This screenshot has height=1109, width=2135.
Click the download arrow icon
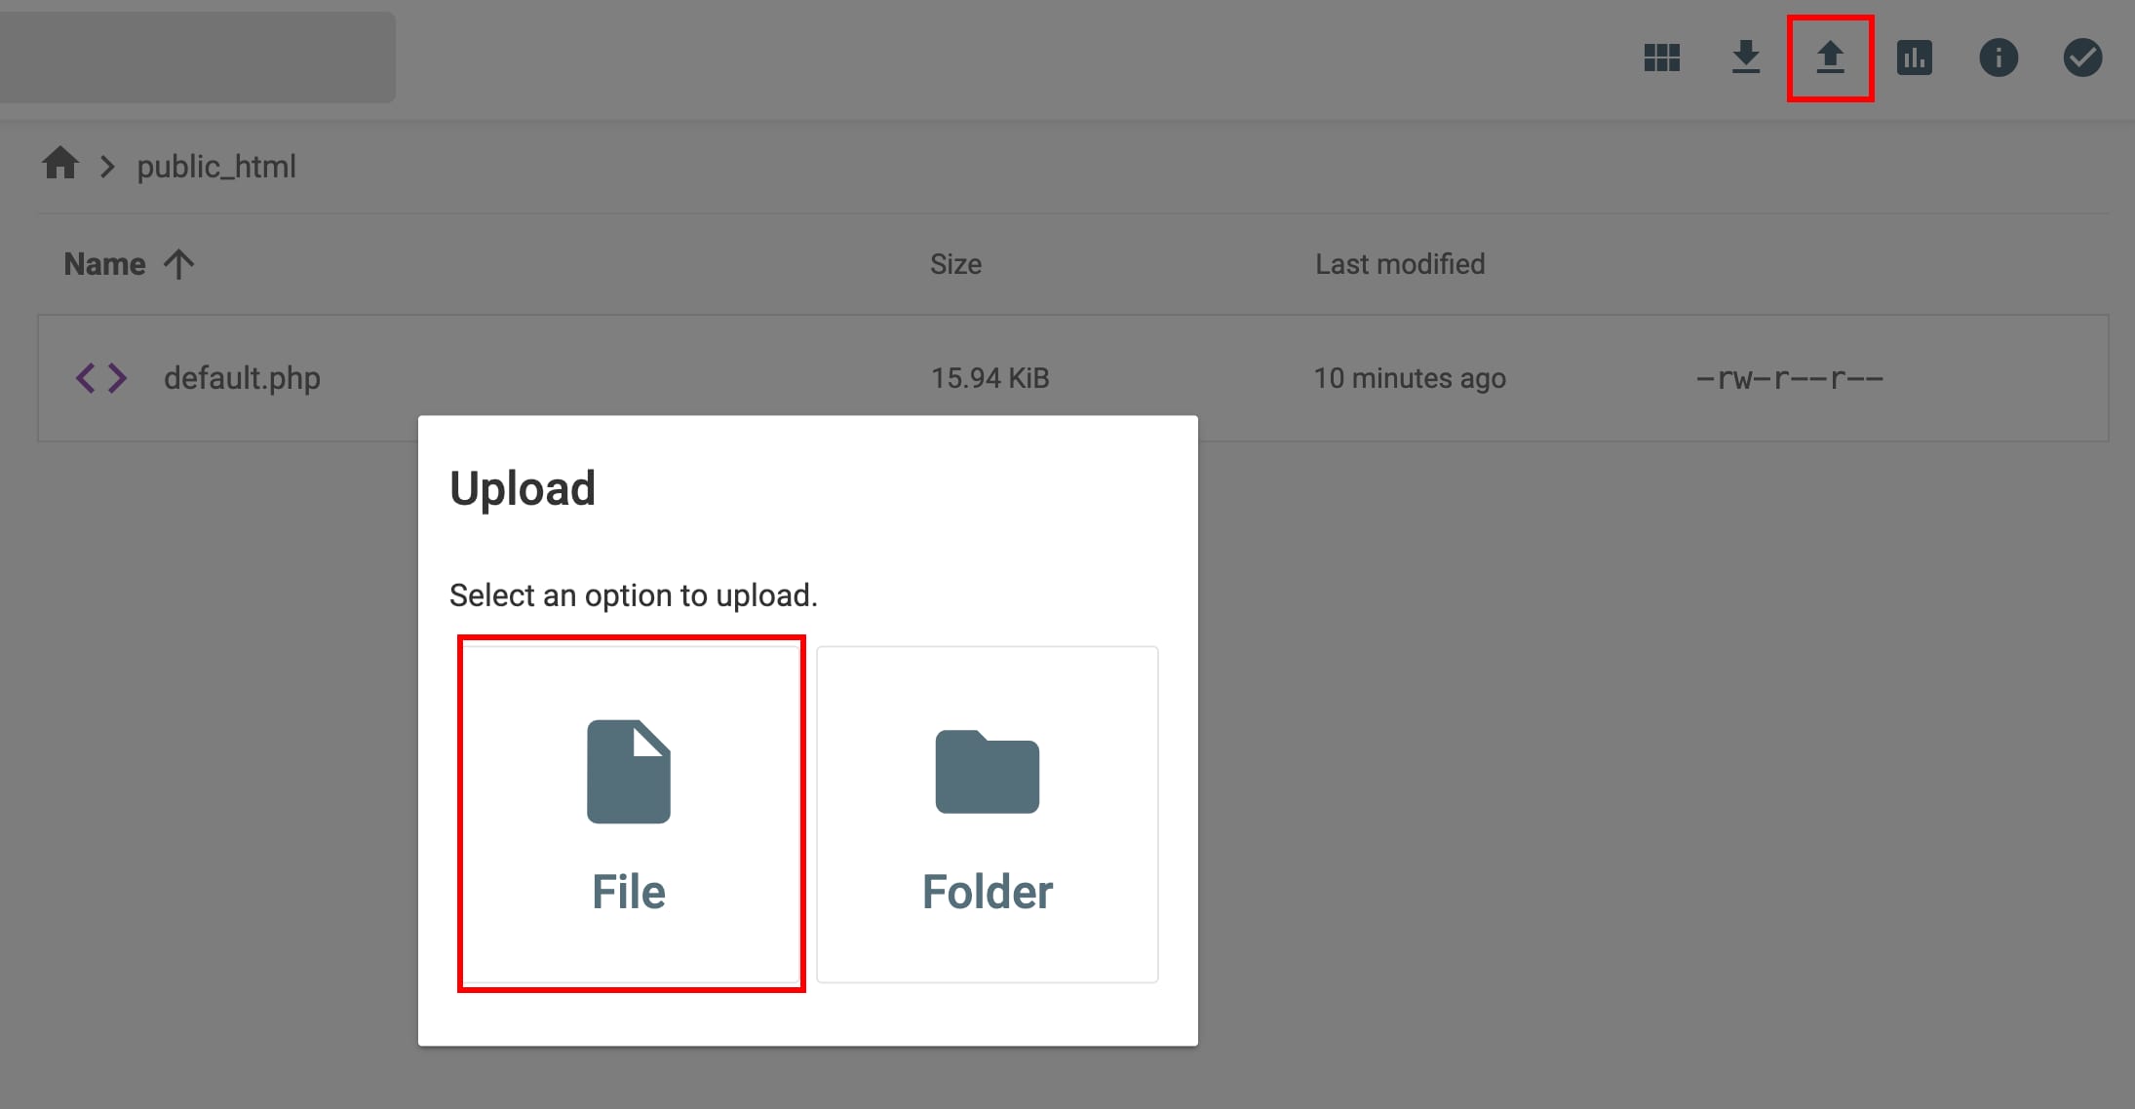[1745, 57]
